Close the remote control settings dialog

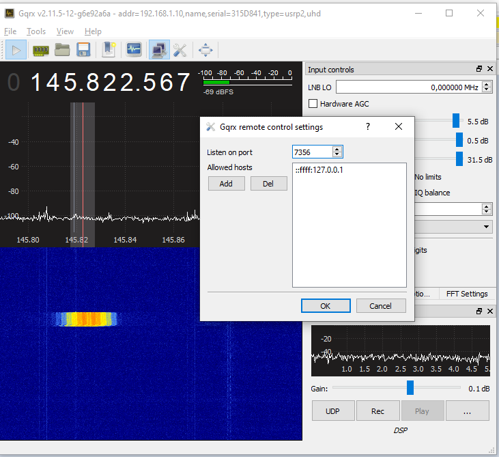tap(399, 127)
